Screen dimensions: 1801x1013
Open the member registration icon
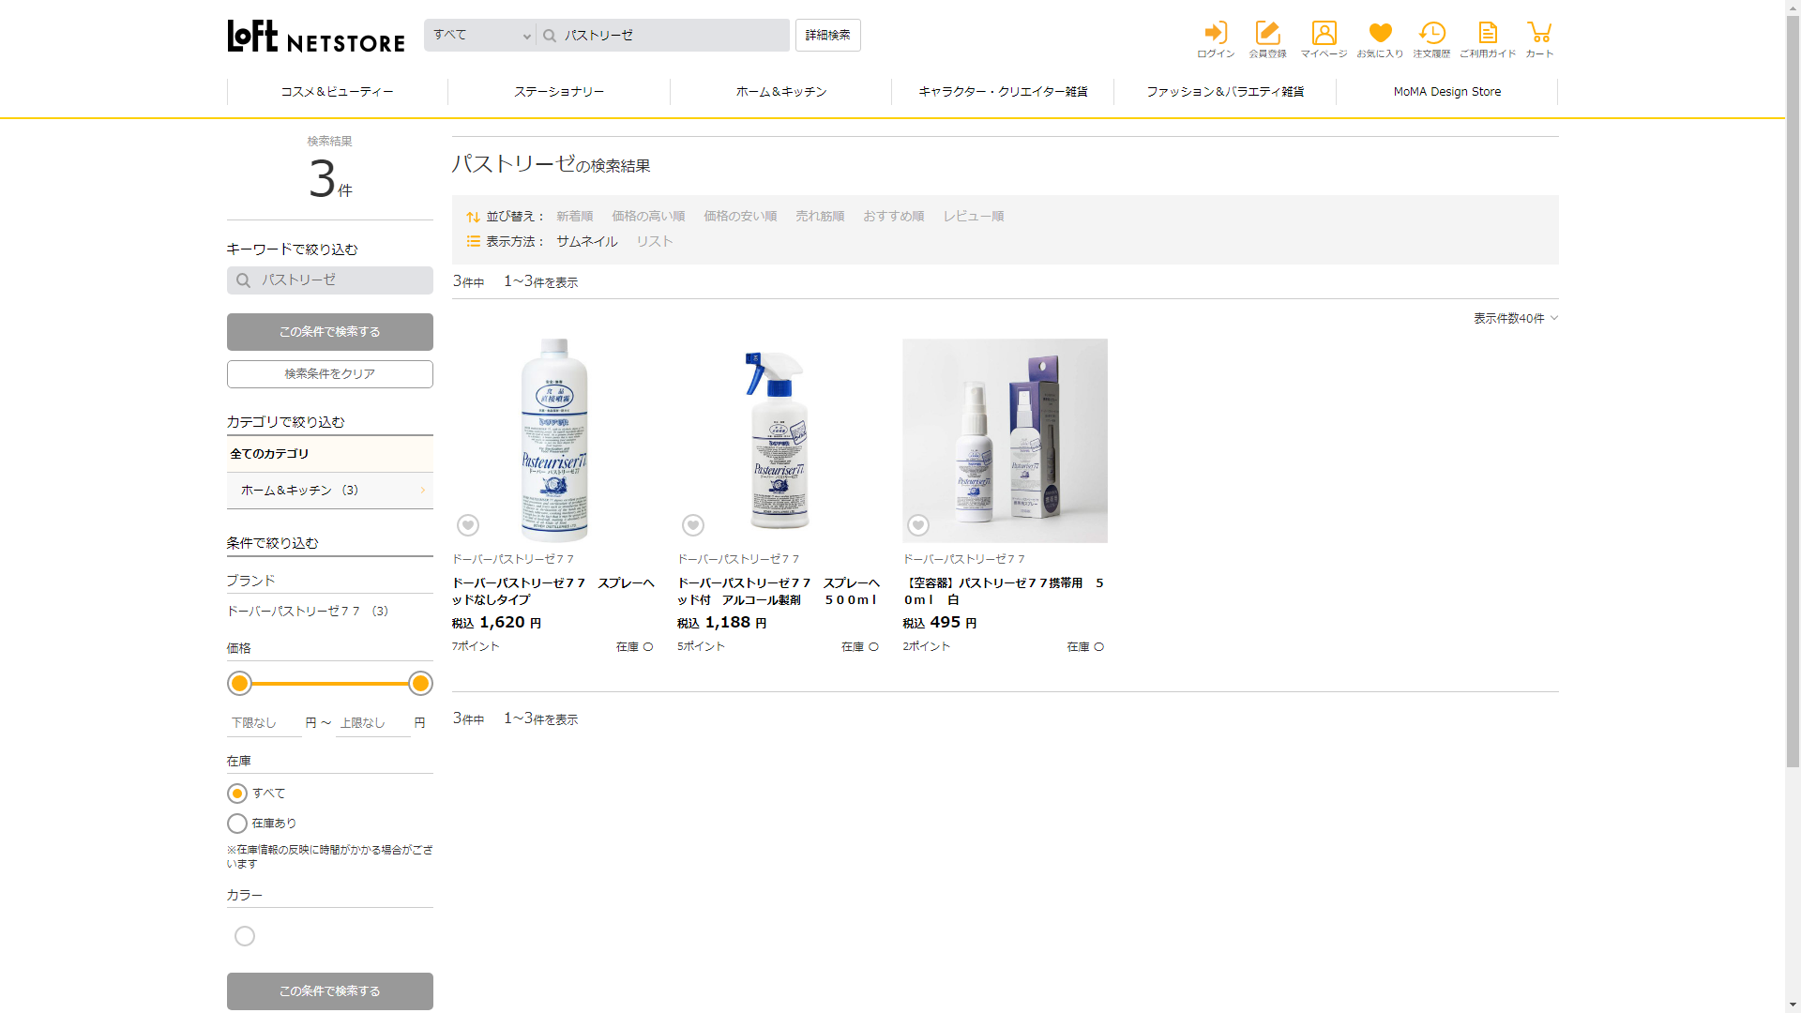1267,35
